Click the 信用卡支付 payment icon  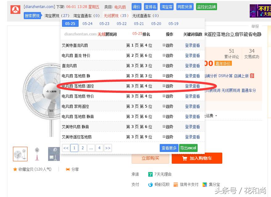click(x=175, y=184)
